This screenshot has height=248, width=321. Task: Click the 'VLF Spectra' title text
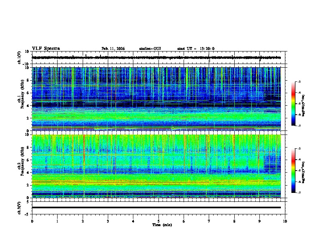[x=46, y=49]
